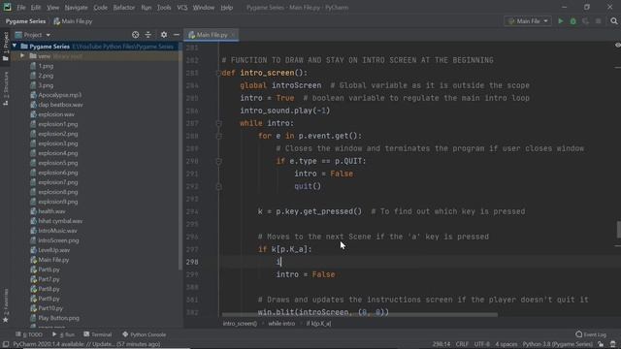Viewport: 621px width, 349px height.
Task: Toggle tool window bars icon in status bar
Action: tap(6, 344)
